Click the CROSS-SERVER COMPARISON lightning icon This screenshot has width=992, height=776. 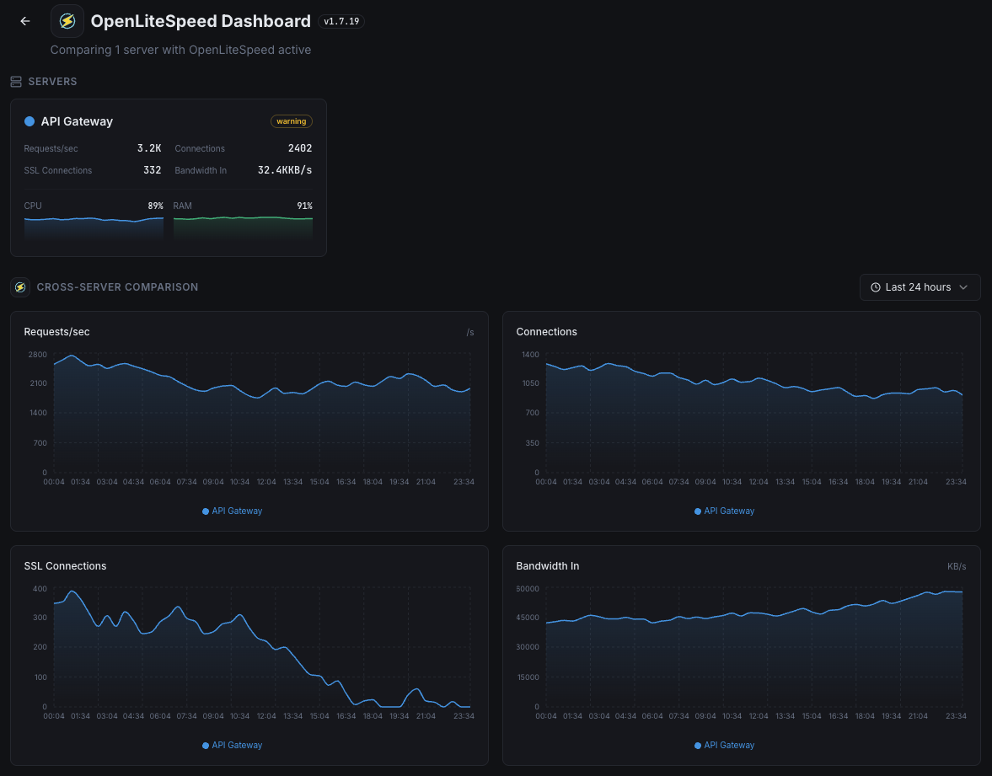[x=20, y=286]
